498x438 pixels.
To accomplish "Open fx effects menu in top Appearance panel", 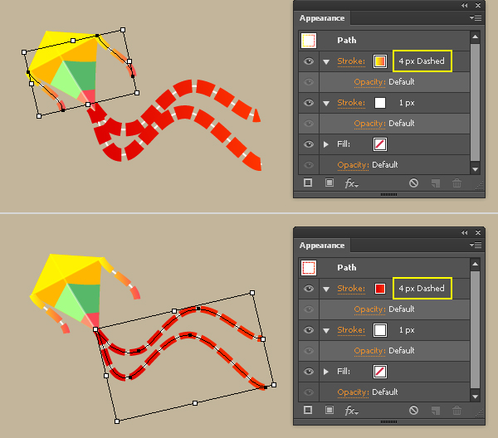I will 352,183.
